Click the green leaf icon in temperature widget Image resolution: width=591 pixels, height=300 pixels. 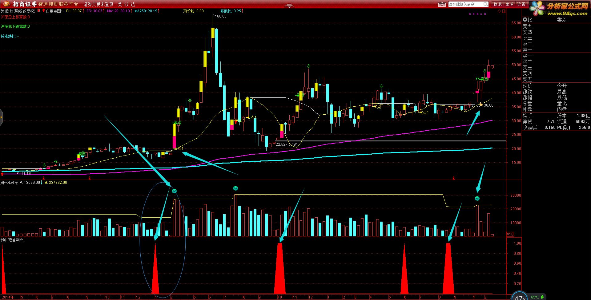point(542,297)
